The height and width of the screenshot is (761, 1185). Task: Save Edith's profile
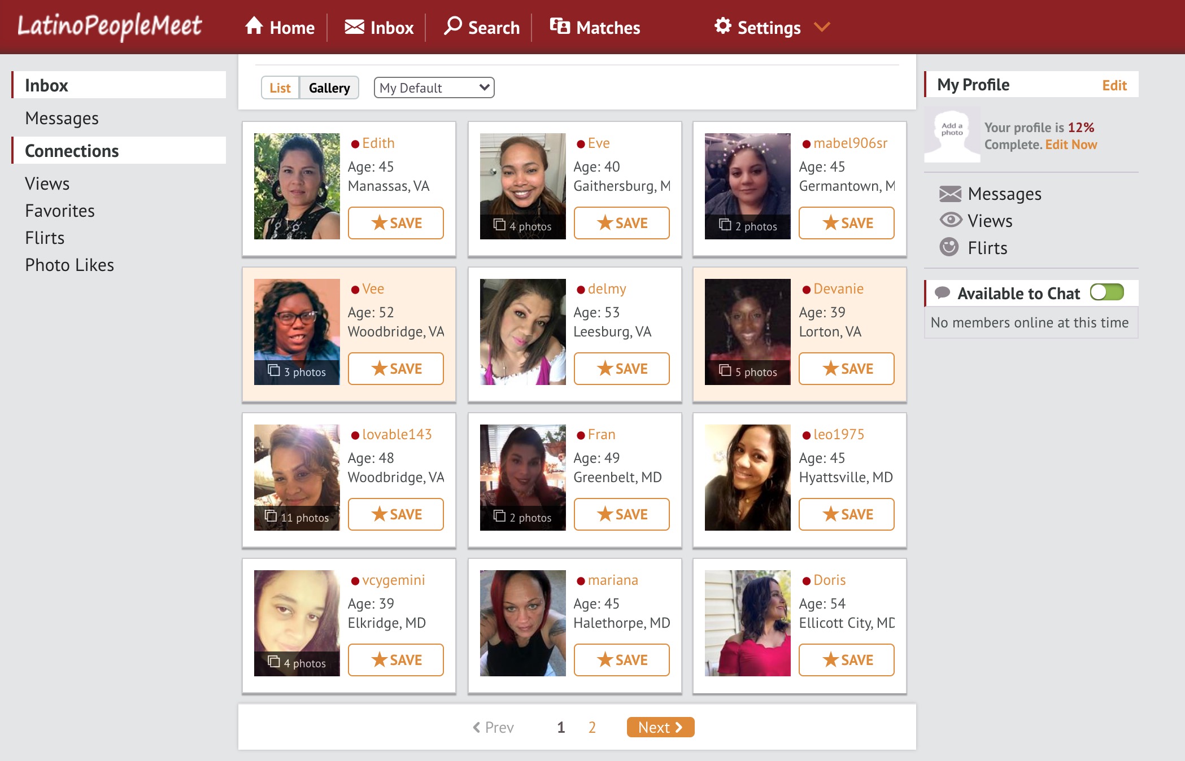coord(396,223)
